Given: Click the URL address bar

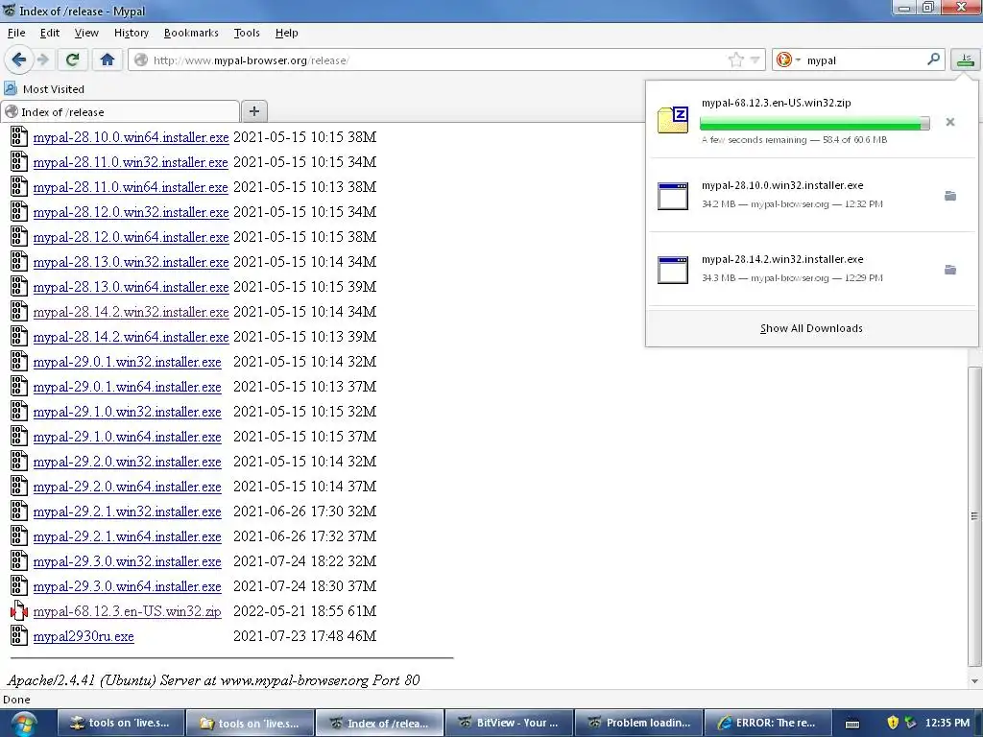Looking at the screenshot, I should tap(437, 60).
